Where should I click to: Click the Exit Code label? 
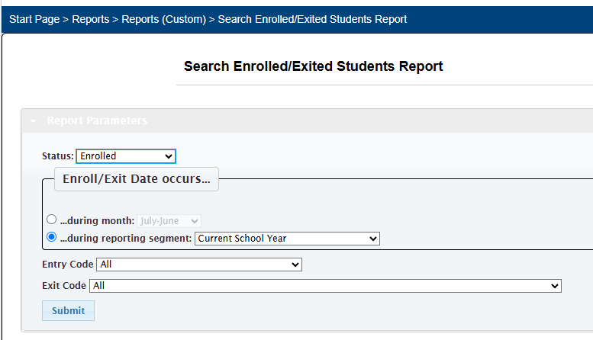(64, 285)
